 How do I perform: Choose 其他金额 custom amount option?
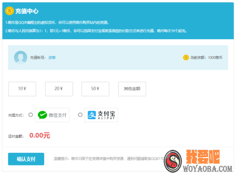(132, 89)
